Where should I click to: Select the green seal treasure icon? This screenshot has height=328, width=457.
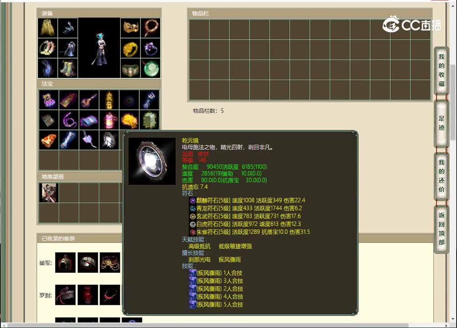[x=149, y=120]
